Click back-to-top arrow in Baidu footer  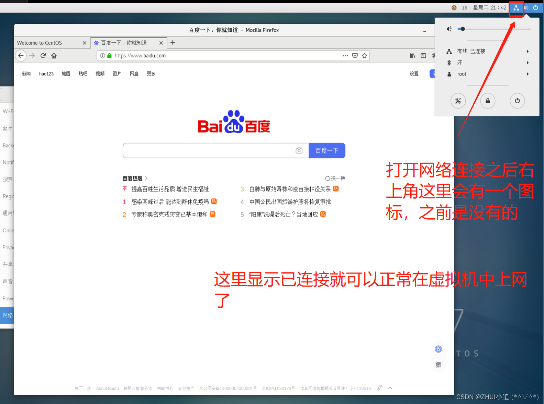click(390, 388)
